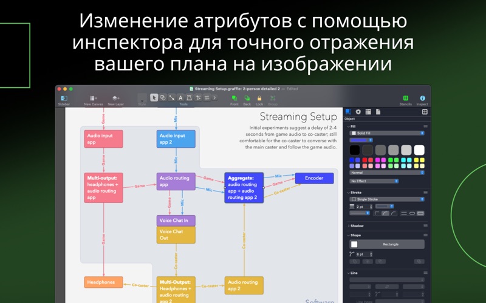
Task: Open the Solid Fill type dropdown
Action: point(387,133)
